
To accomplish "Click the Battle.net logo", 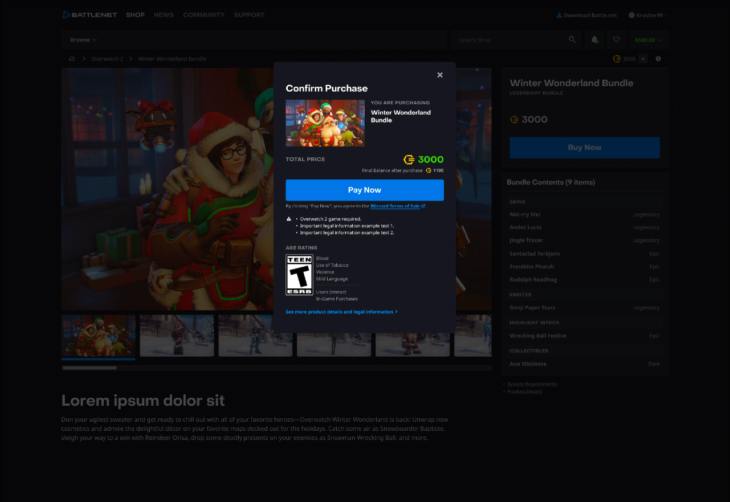I will 89,15.
